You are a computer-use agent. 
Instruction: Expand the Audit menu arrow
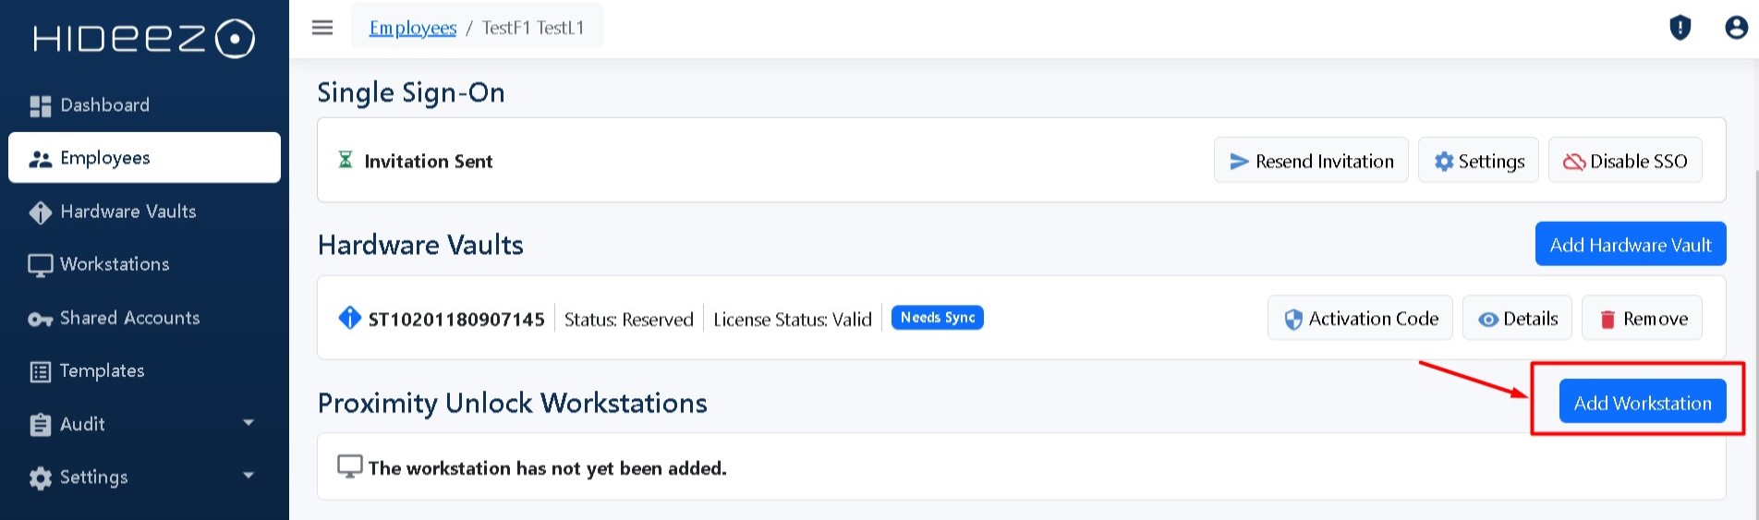click(248, 423)
